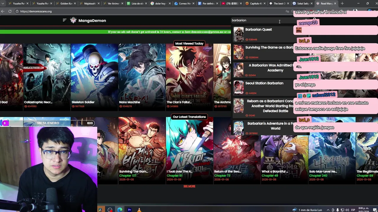Click 'Chapter 240' link
This screenshot has width=378, height=212.
[x=318, y=176]
